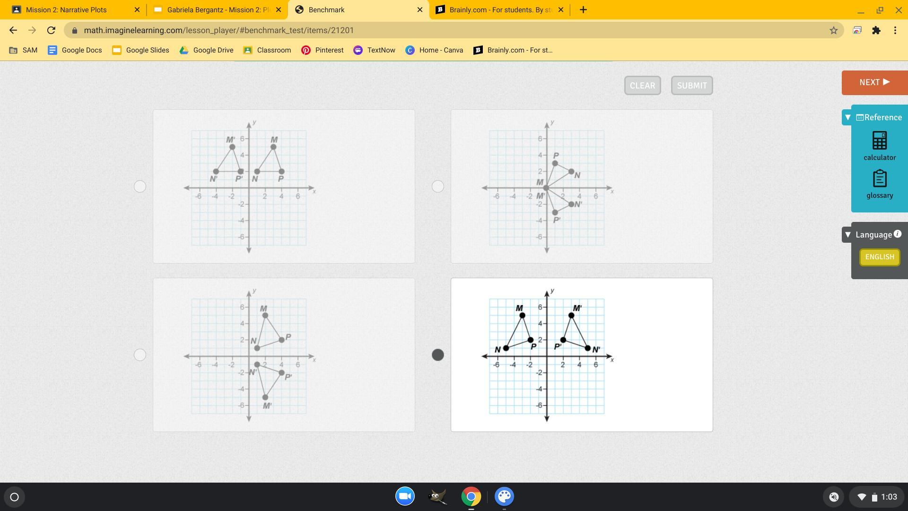Bookmark this page with star icon
This screenshot has width=908, height=511.
pyautogui.click(x=833, y=30)
